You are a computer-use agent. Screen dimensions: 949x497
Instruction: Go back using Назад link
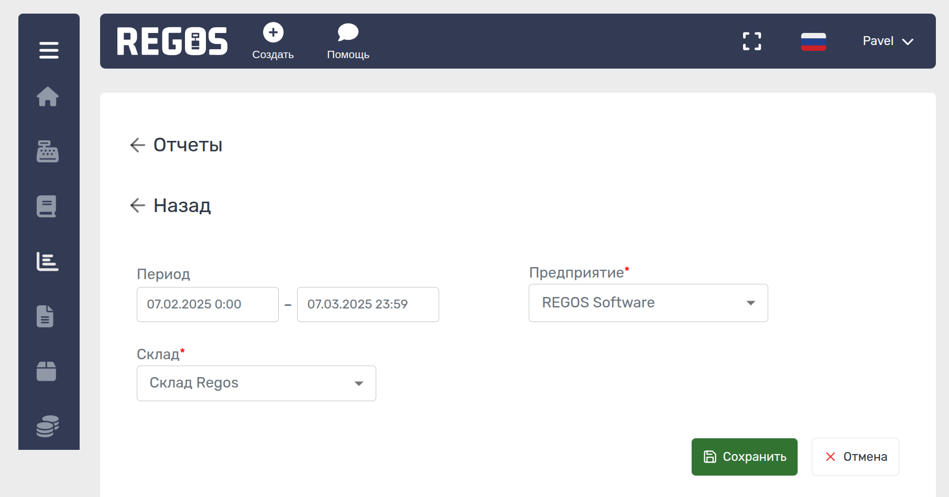coord(171,206)
